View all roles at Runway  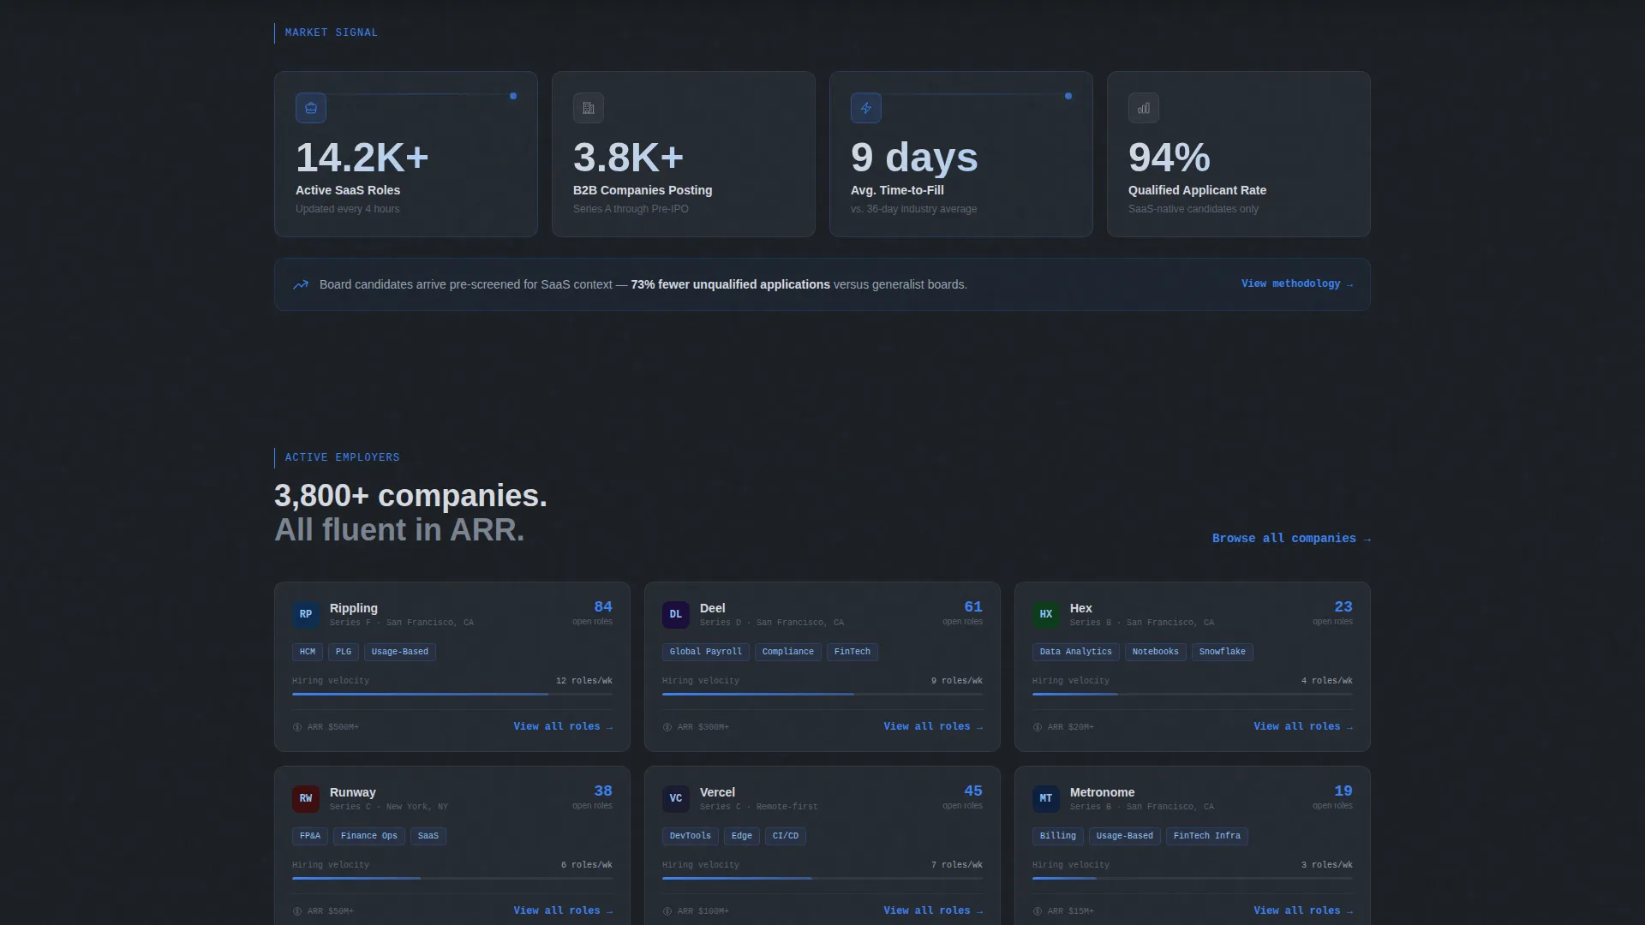click(563, 910)
